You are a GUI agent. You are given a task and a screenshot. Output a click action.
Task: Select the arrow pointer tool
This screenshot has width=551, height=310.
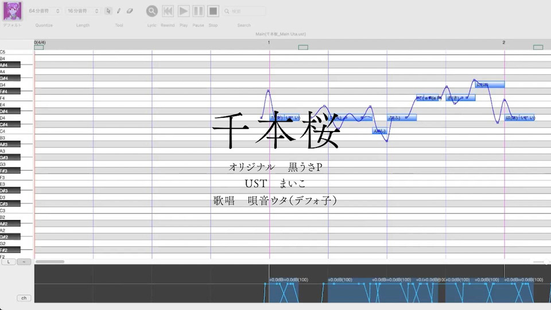tap(108, 11)
